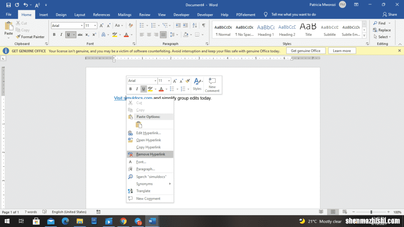Open the Insert tab
Image resolution: width=404 pixels, height=227 pixels.
pyautogui.click(x=43, y=15)
